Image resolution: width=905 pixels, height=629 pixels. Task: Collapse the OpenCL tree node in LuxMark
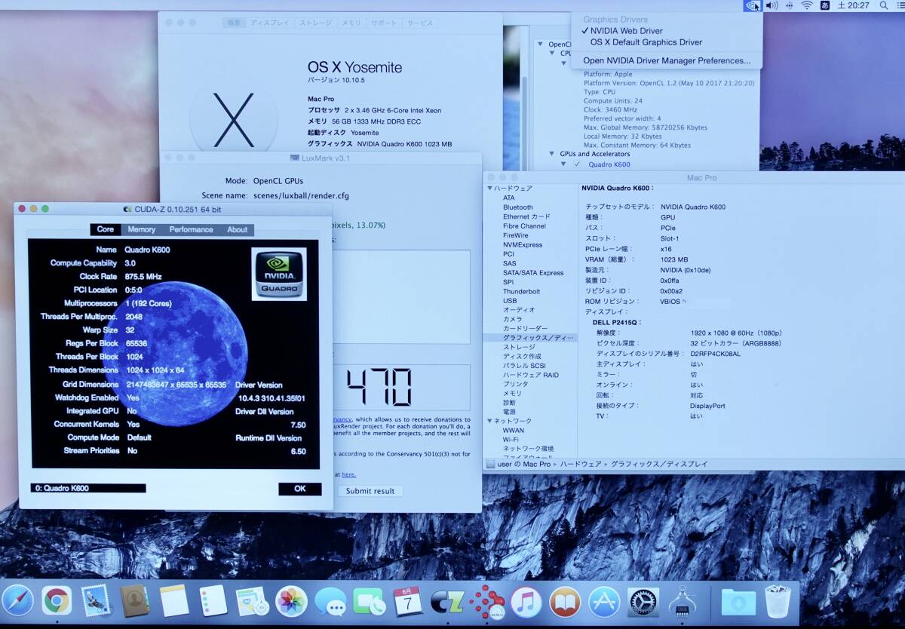[540, 44]
